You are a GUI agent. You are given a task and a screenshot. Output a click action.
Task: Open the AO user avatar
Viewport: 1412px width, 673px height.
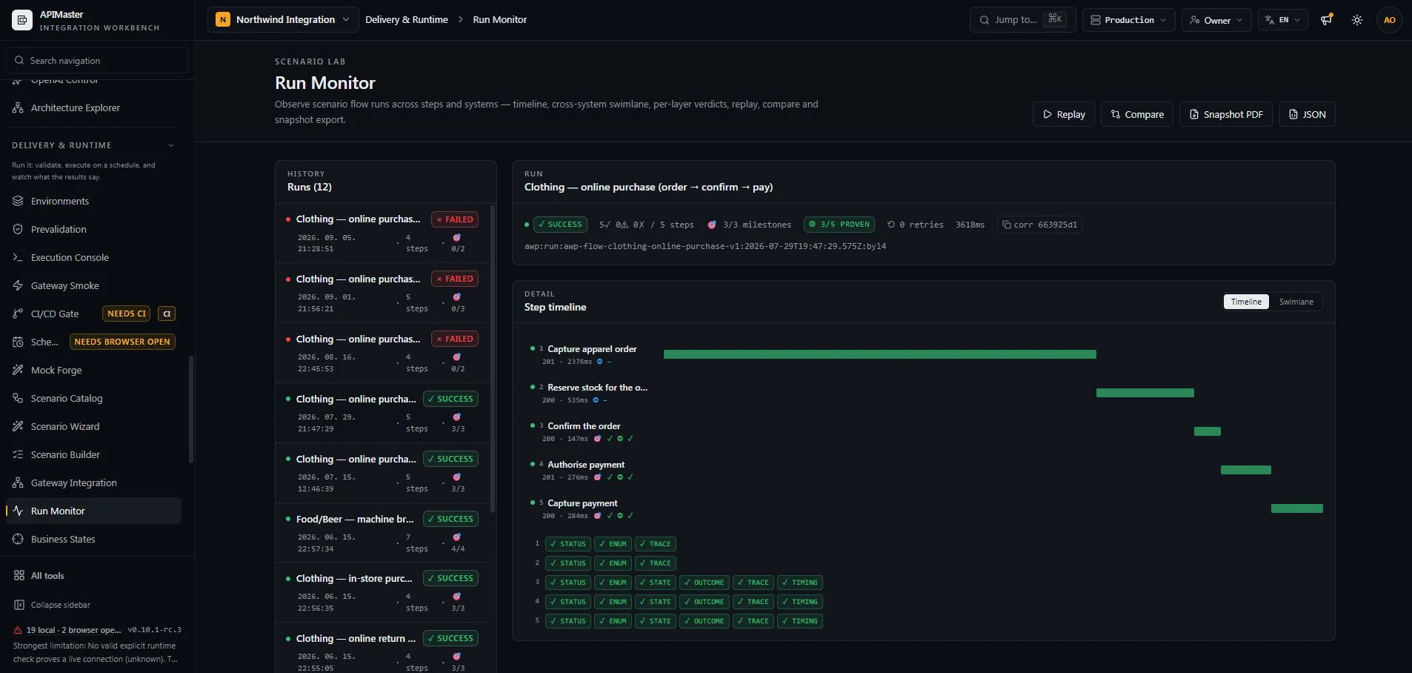(1390, 20)
